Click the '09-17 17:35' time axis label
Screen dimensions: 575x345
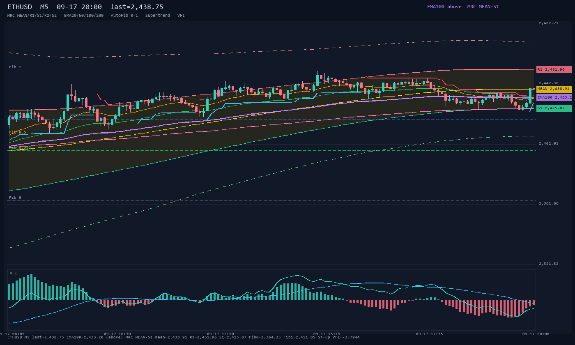[430, 334]
